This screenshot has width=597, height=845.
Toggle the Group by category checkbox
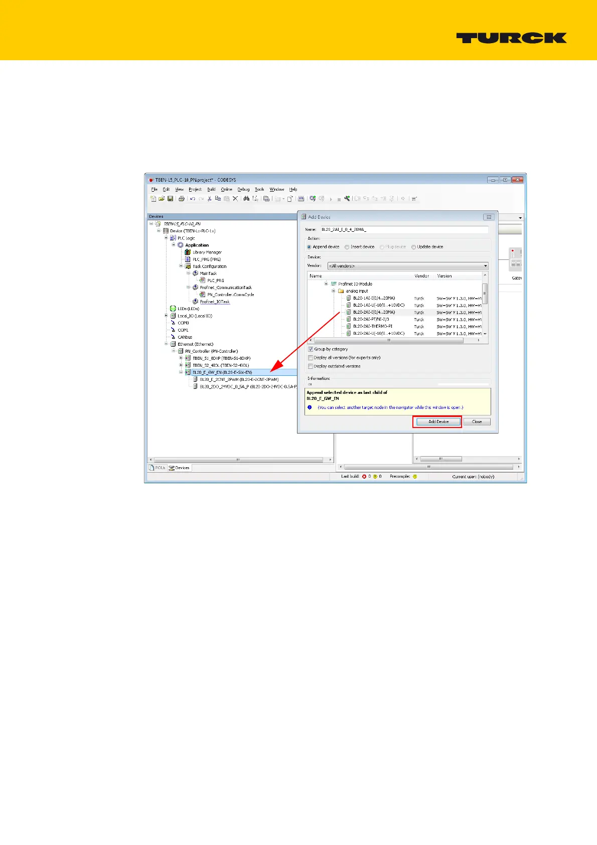pos(310,349)
